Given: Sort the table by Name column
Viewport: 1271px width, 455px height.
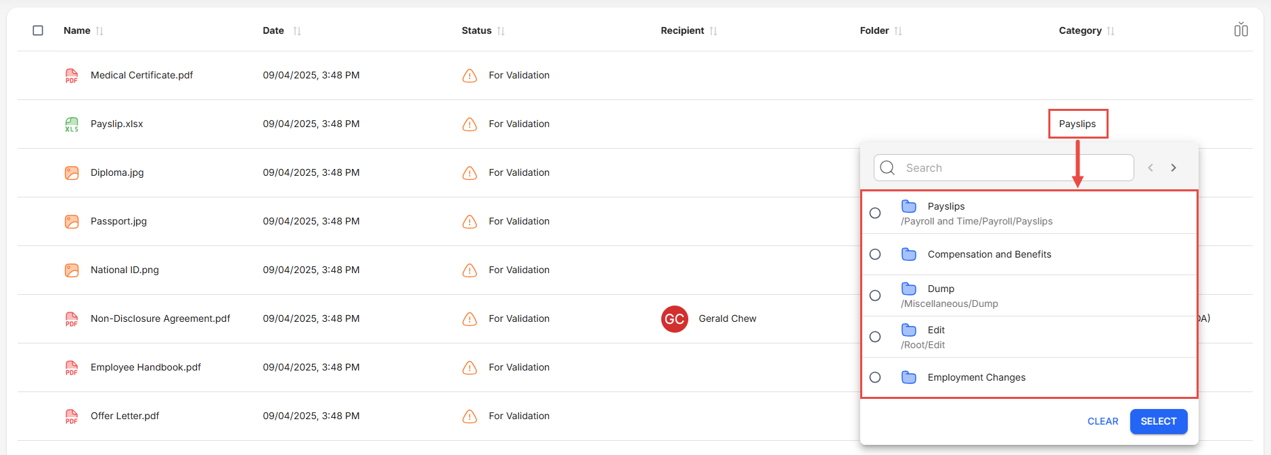Looking at the screenshot, I should coord(99,31).
